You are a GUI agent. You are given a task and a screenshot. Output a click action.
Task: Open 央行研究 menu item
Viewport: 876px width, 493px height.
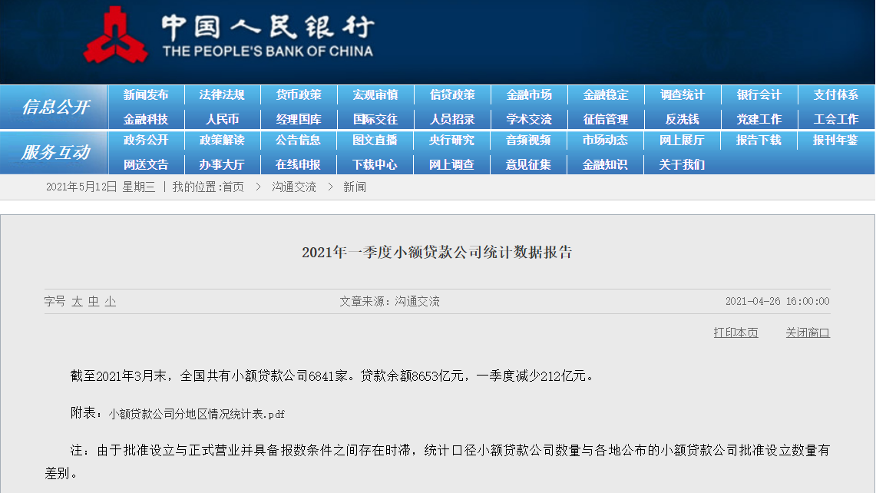click(x=451, y=141)
